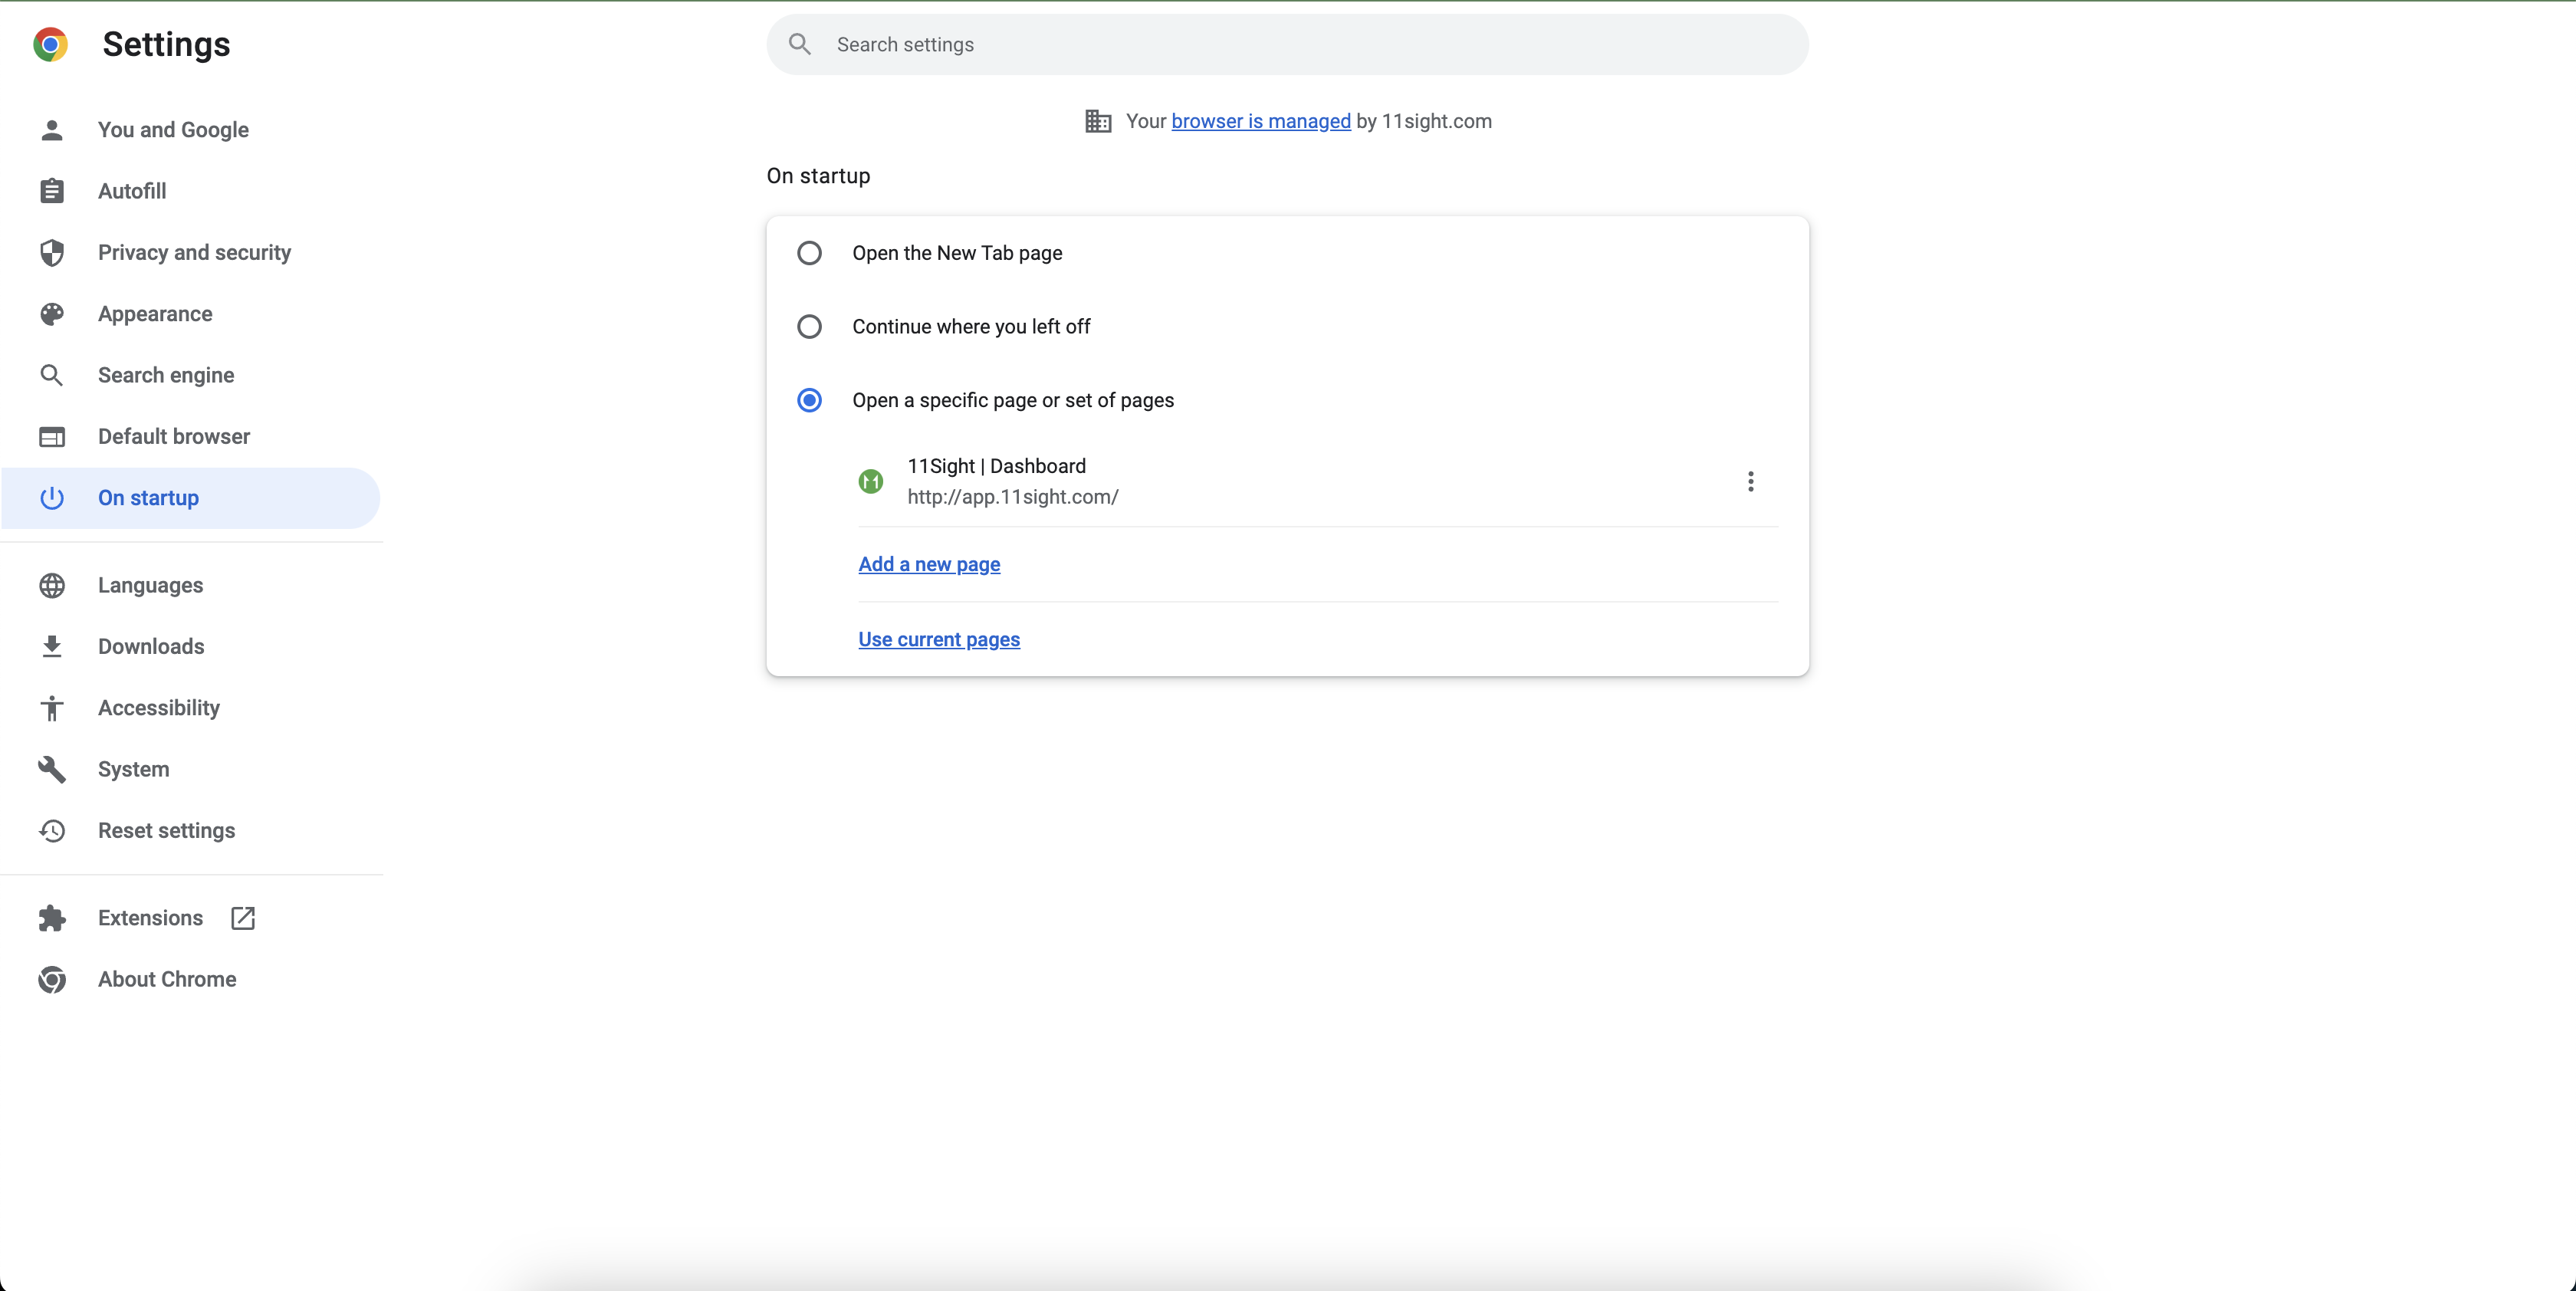Click the managed browser building icon
Screen dimensions: 2576x1291
click(x=1098, y=121)
